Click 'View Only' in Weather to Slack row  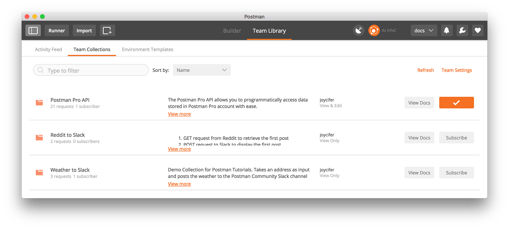pos(330,175)
